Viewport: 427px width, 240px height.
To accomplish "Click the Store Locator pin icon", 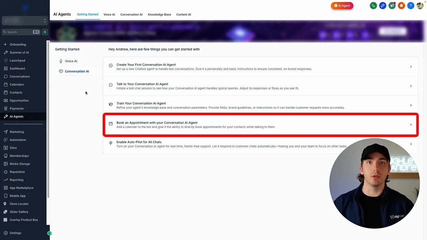I will tap(5, 204).
